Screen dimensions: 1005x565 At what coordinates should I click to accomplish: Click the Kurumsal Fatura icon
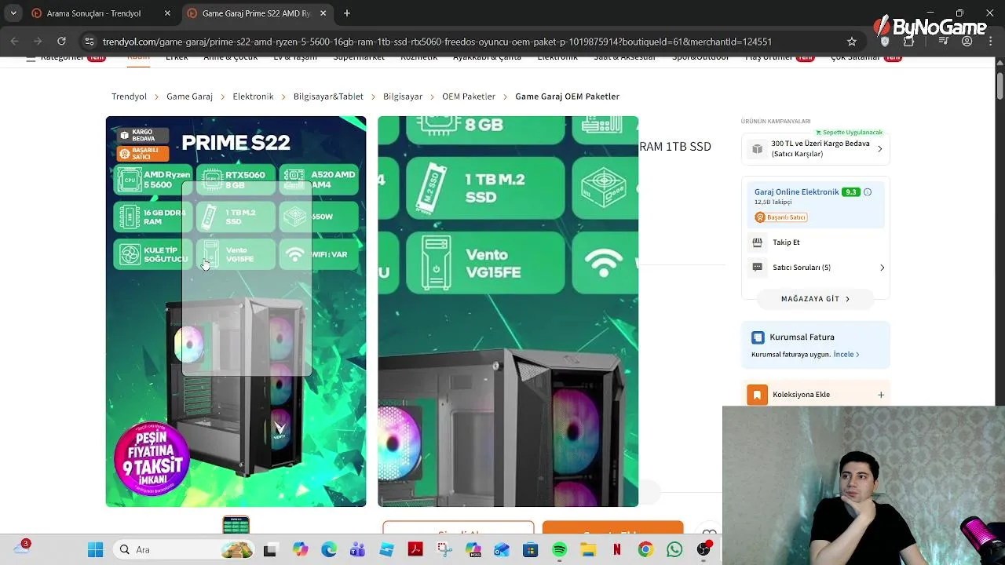pos(758,337)
